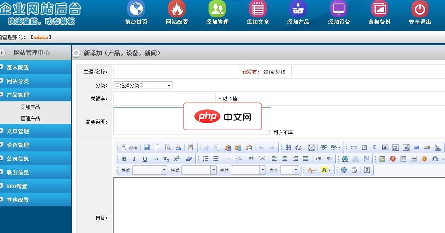Insert a checkbox form element

coord(364,147)
